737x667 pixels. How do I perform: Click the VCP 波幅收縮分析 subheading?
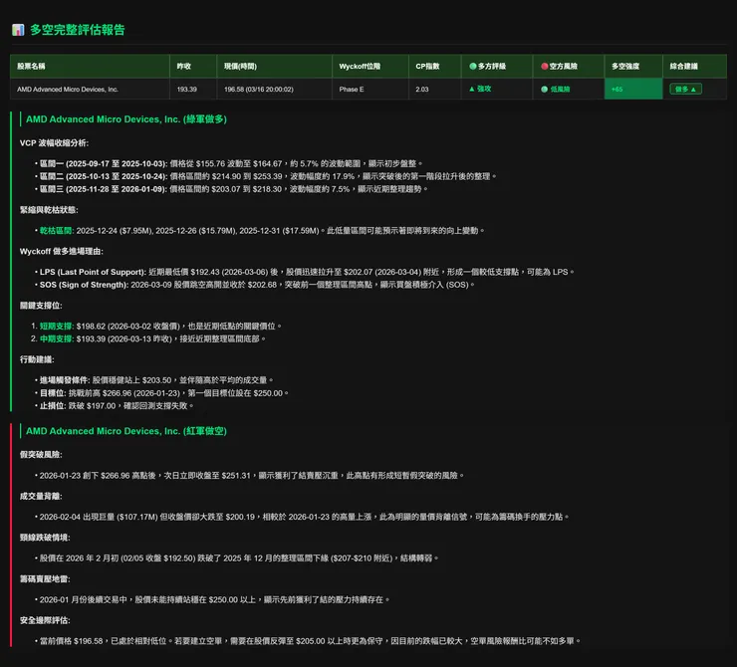54,142
